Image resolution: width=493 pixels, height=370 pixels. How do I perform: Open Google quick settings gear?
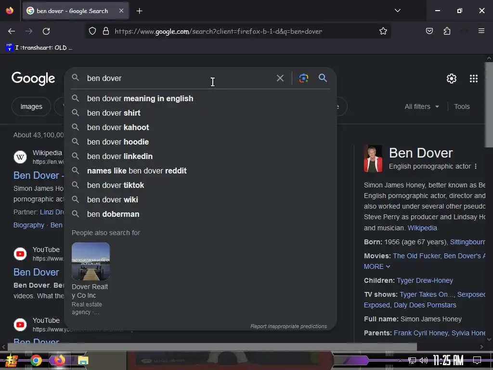click(452, 79)
